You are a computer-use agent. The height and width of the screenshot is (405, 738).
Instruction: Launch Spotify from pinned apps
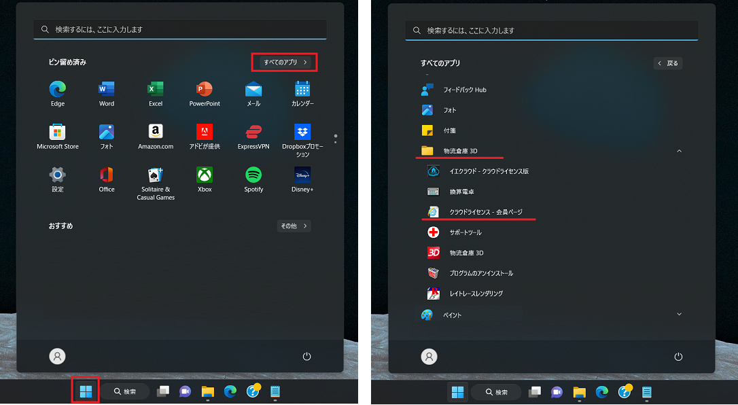pos(253,179)
